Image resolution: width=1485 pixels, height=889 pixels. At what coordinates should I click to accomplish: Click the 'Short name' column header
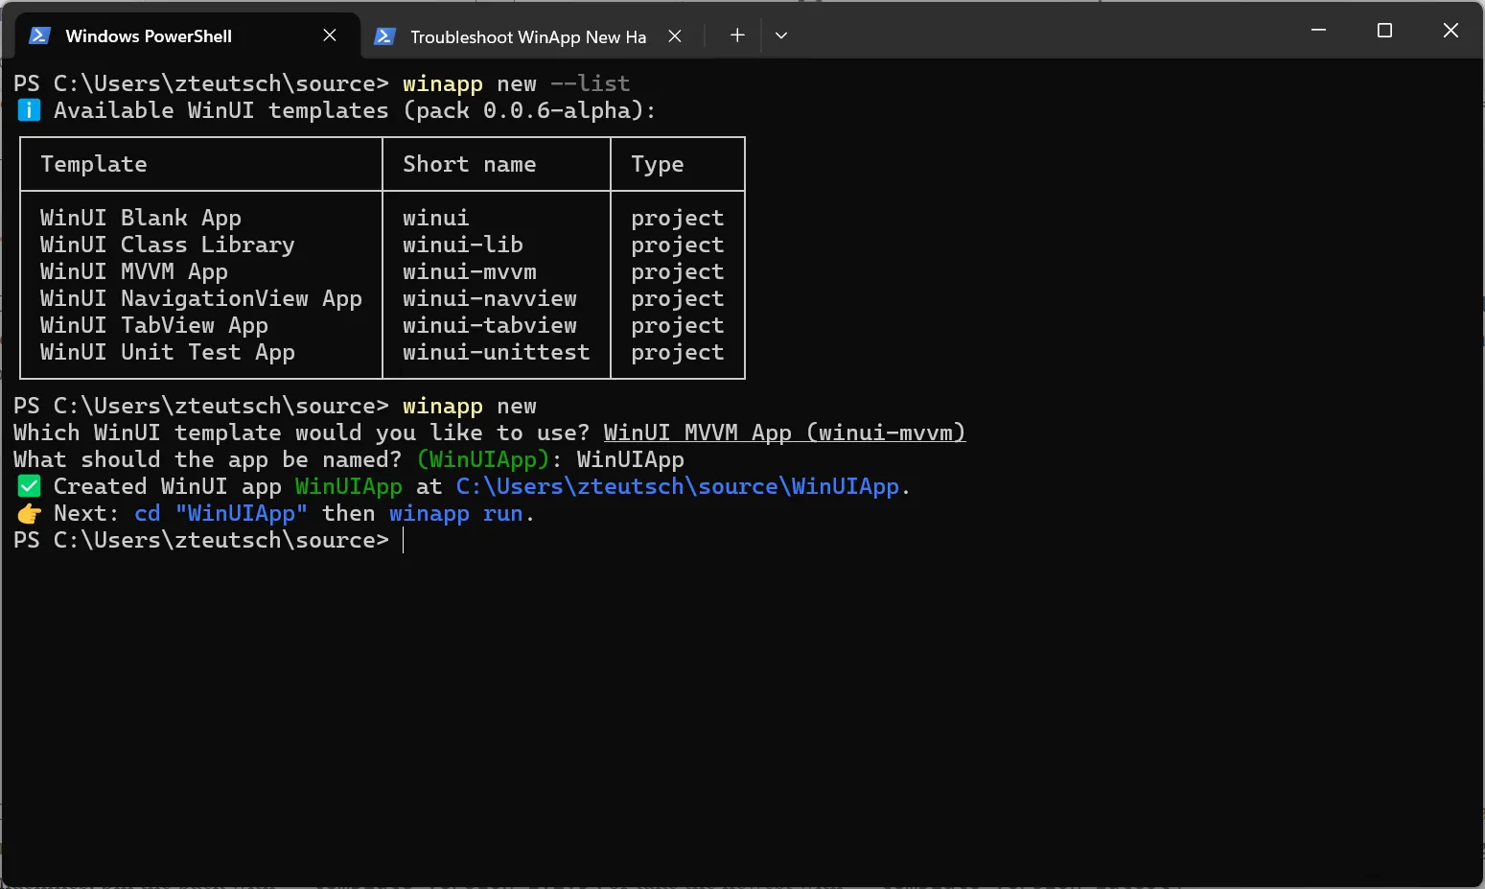tap(469, 164)
